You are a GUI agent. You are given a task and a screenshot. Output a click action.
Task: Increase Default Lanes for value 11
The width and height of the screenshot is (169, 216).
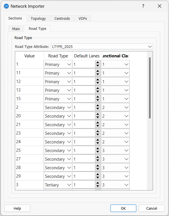(x=98, y=71)
